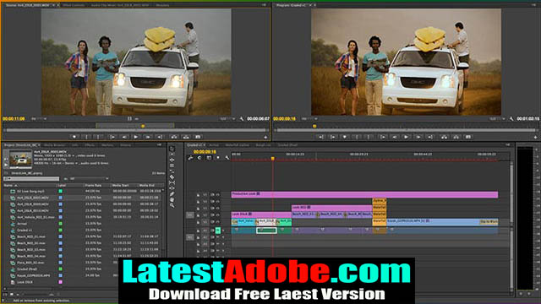Select the Selection tool in Tools panel

(172, 149)
